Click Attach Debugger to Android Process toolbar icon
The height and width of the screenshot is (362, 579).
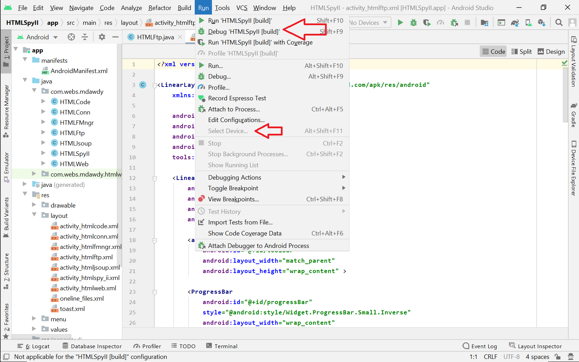click(x=454, y=23)
